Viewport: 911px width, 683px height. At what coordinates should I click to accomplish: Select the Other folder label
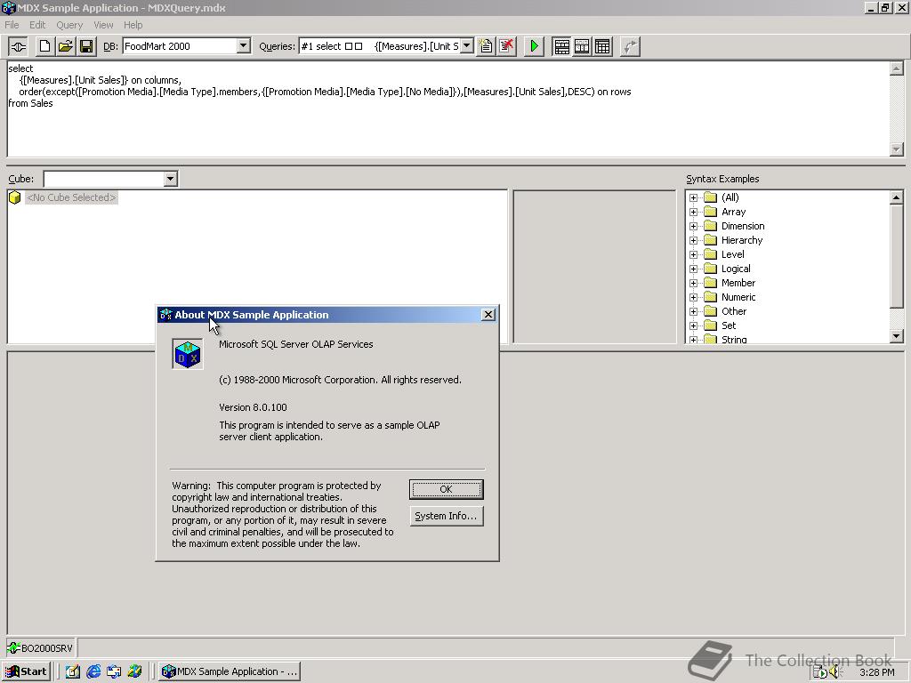pyautogui.click(x=734, y=311)
